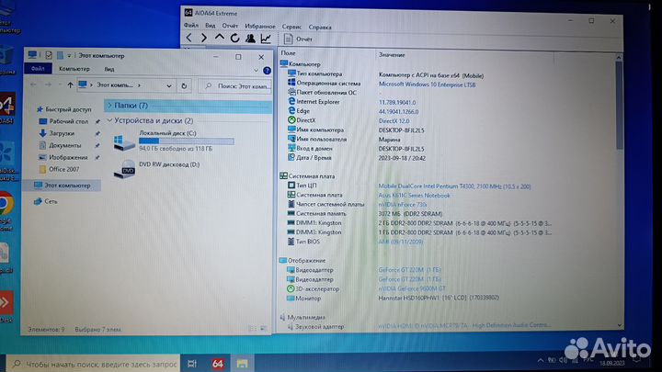Image resolution: width=662 pixels, height=372 pixels.
Task: Open Вид menu in AIDA64
Action: tap(211, 26)
